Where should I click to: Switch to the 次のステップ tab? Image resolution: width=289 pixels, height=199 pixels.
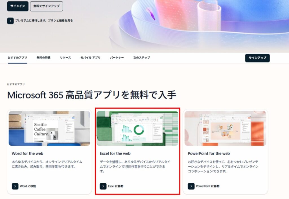(x=142, y=58)
